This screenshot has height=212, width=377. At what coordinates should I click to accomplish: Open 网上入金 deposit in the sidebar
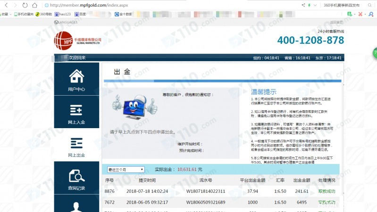[x=76, y=112]
